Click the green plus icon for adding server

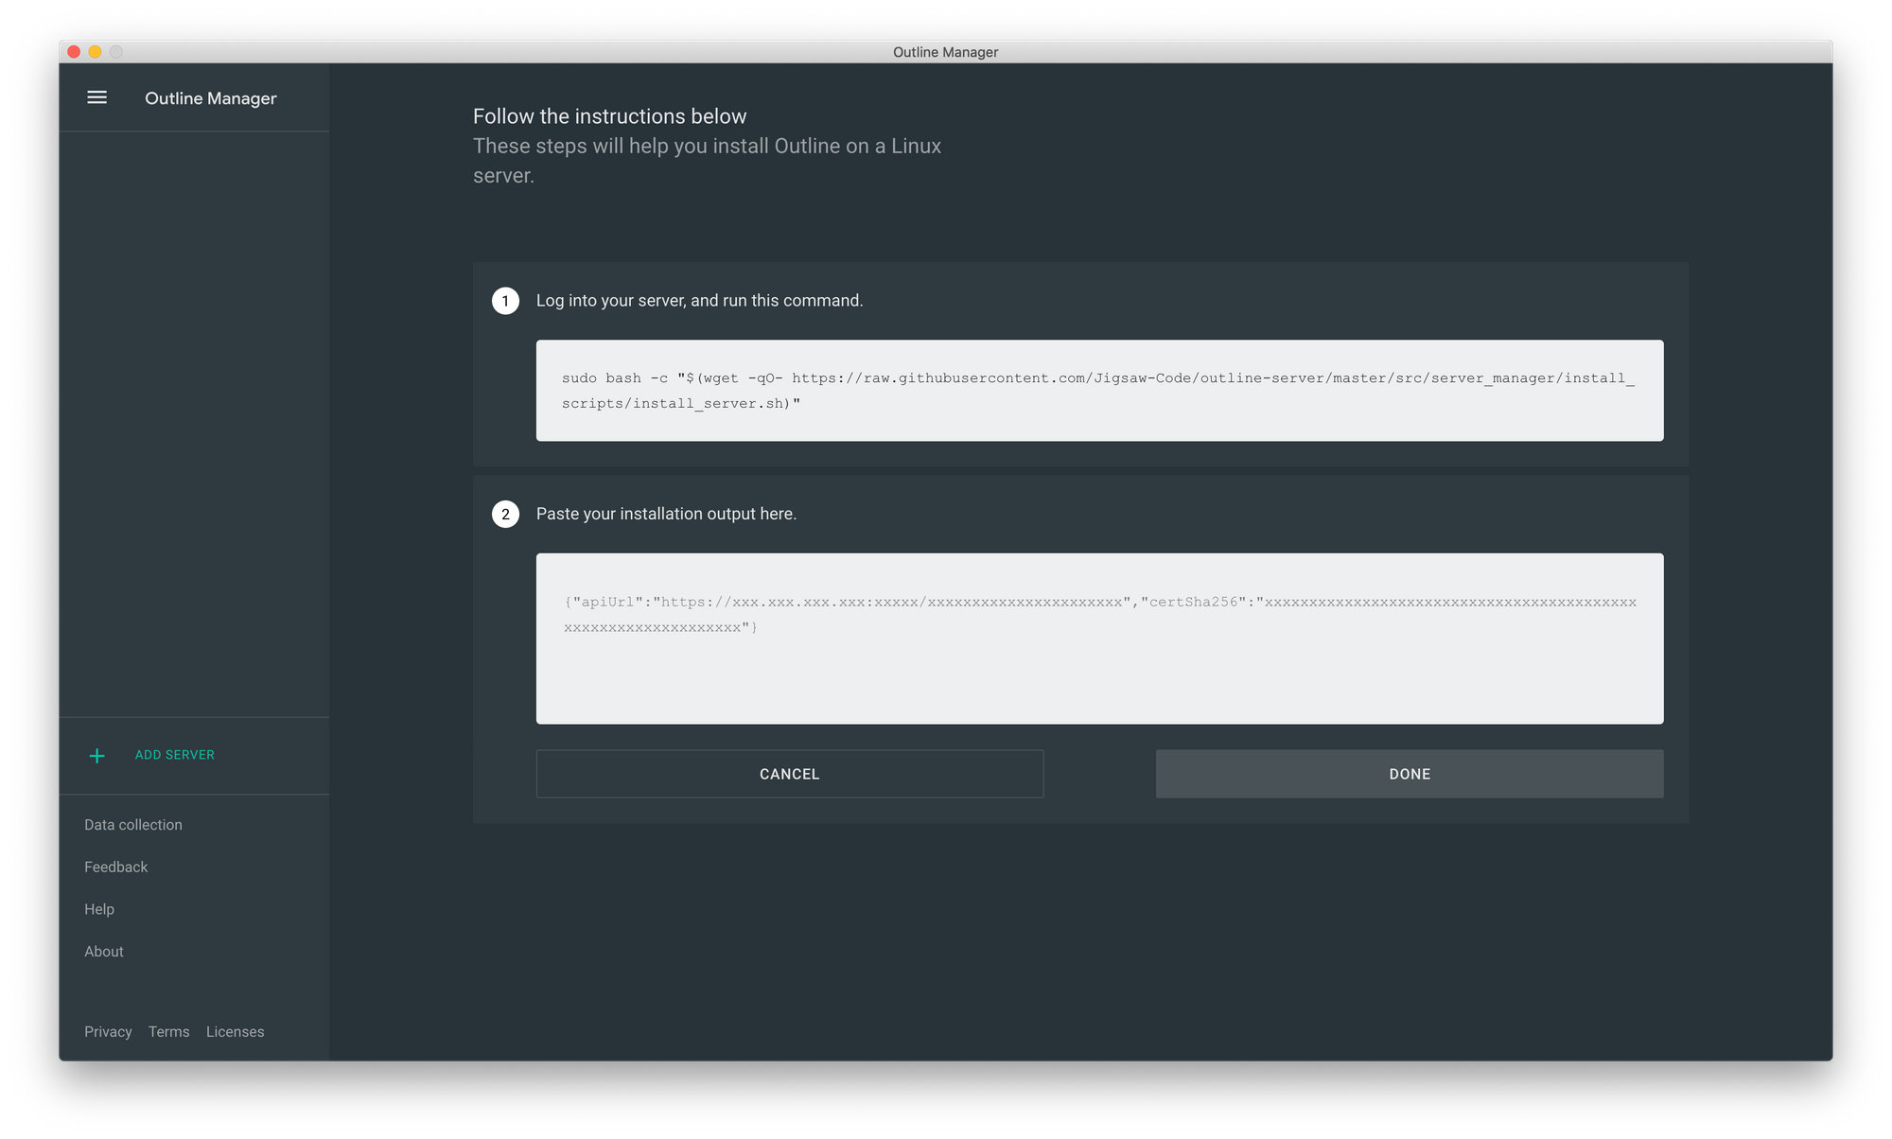96,756
